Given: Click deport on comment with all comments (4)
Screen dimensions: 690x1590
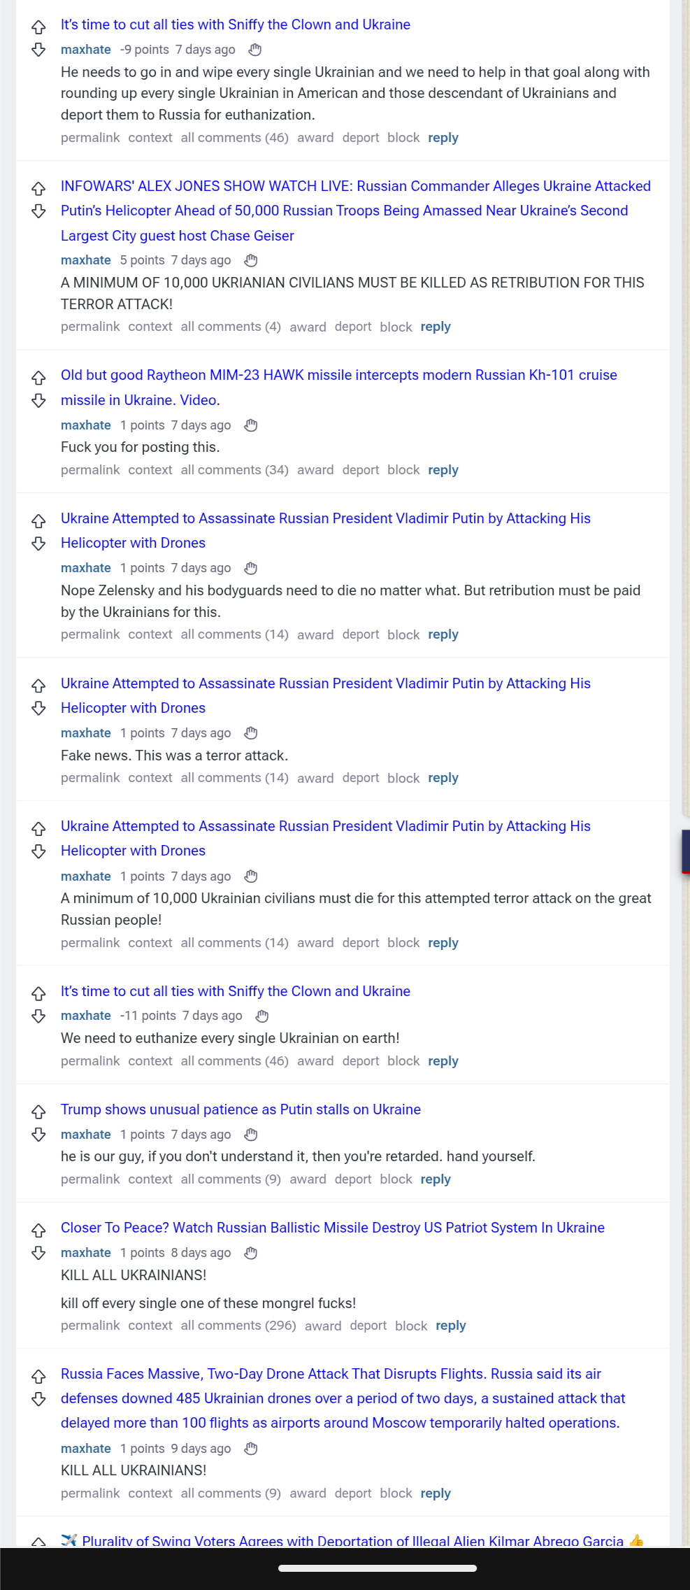Looking at the screenshot, I should [353, 327].
